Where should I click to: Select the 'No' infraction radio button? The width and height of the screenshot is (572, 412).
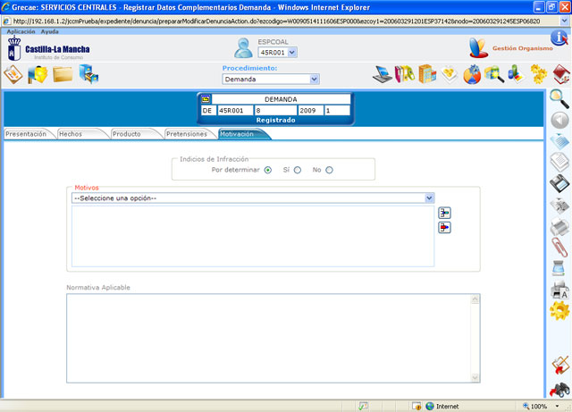tap(329, 170)
